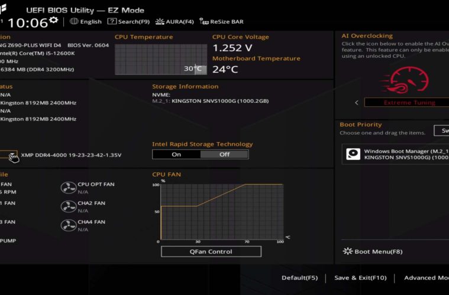
Task: Select Windows Boot Manager boot entry
Action: [x=395, y=154]
